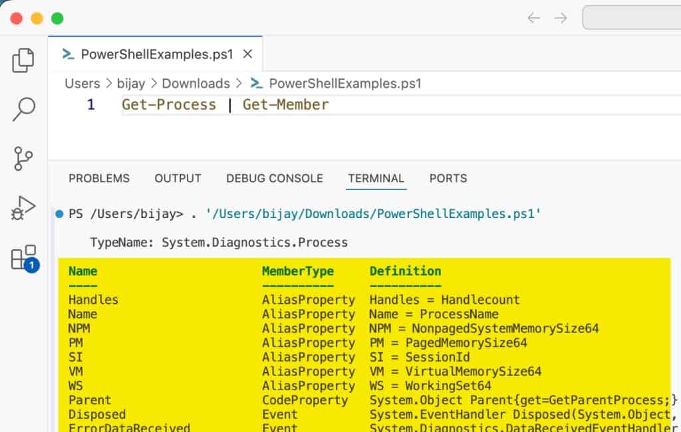The image size is (681, 432).
Task: Open the Explorer sidebar
Action: (x=23, y=59)
